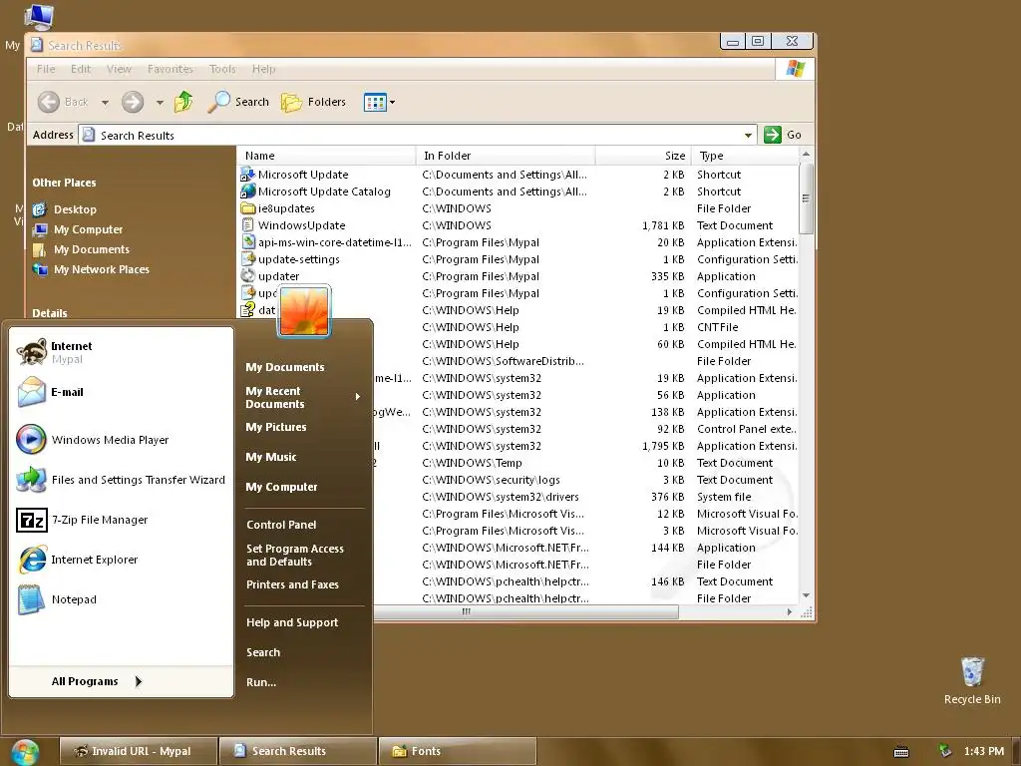Viewport: 1021px width, 766px height.
Task: Expand My Recent Documents submenu
Action: [x=303, y=397]
